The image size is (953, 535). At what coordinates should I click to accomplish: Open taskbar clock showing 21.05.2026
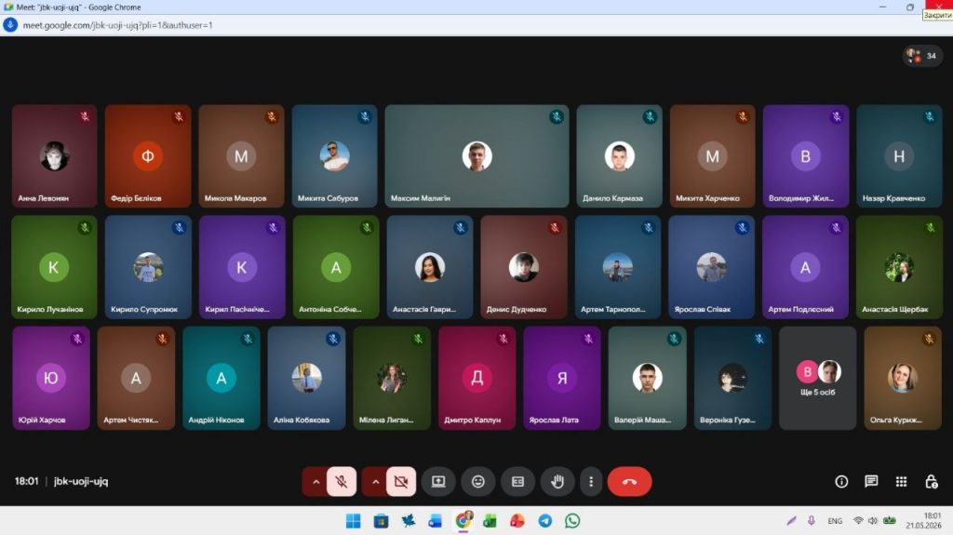tap(924, 520)
